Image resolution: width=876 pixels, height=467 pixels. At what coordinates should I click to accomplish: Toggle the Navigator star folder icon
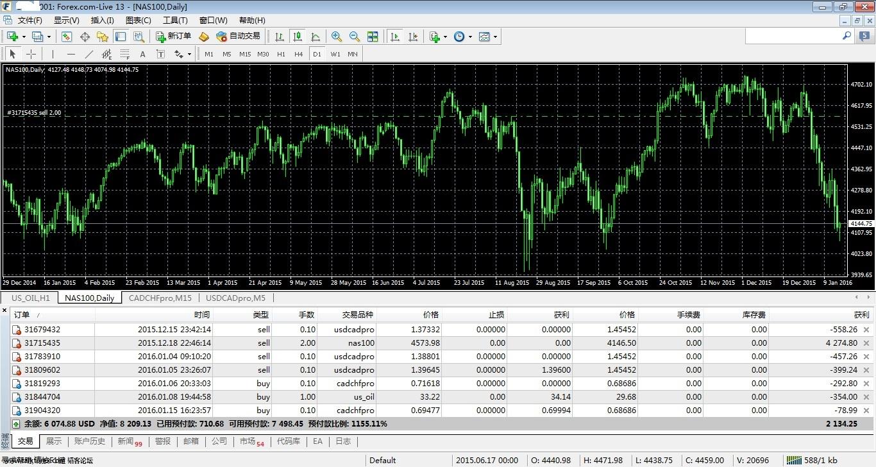[x=102, y=37]
